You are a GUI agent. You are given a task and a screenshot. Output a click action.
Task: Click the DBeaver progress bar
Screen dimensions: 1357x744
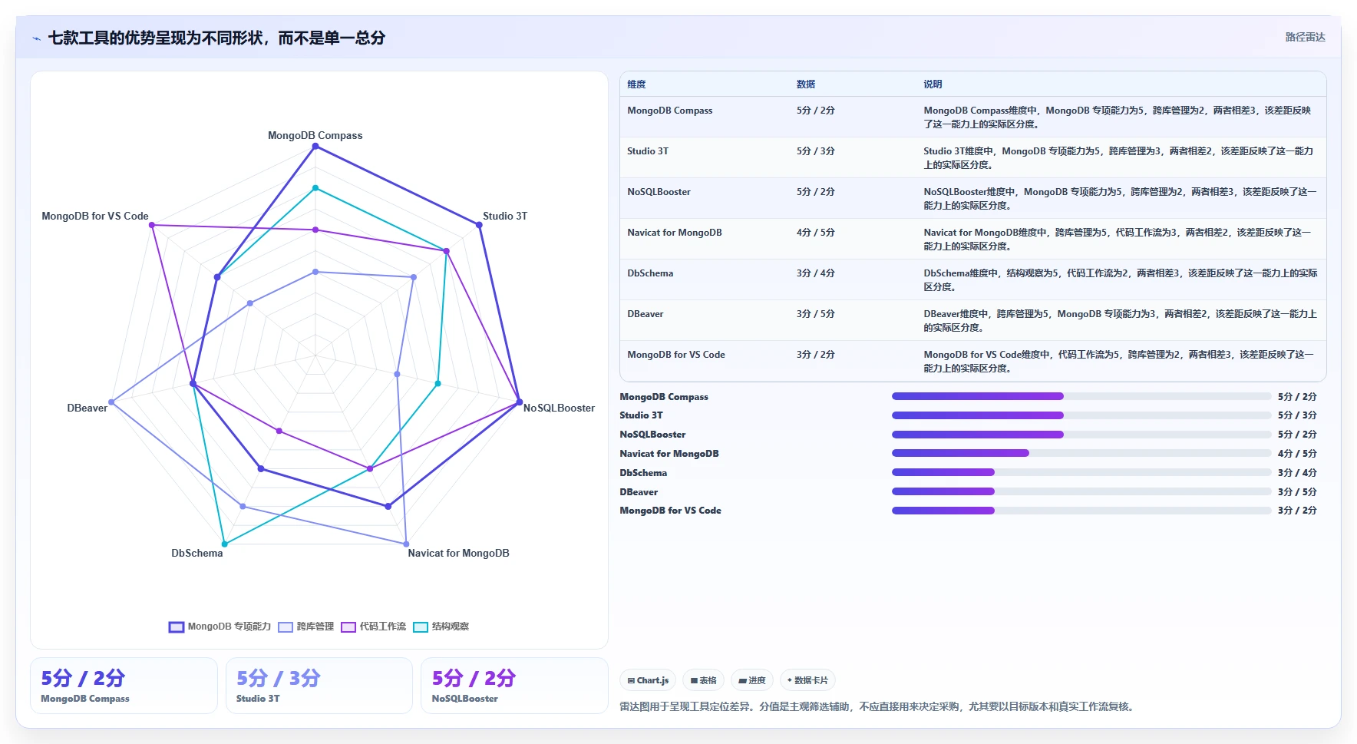tap(1081, 492)
